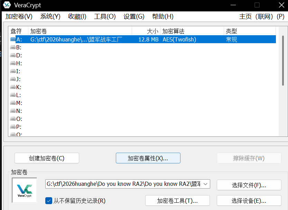Open the 系统(Y) menu
This screenshot has height=210, width=288.
click(50, 17)
